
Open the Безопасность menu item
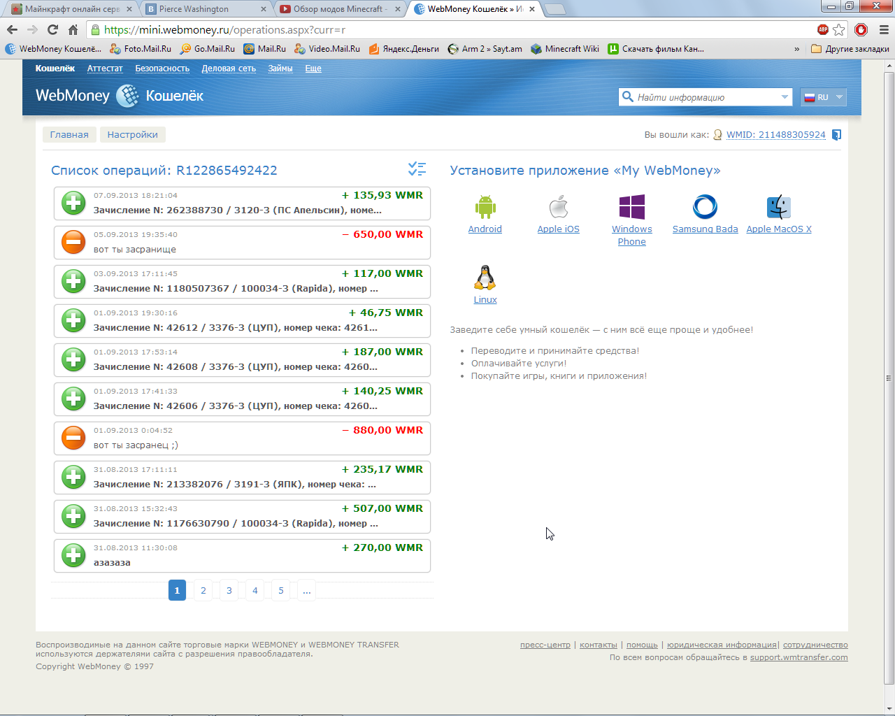coord(162,69)
